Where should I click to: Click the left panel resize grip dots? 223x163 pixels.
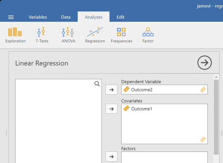[6, 133]
